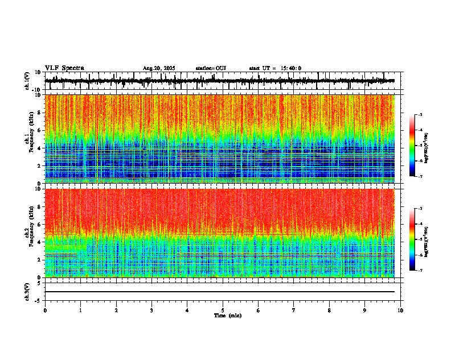Click the log(PSD) units label beside ch.2 colorbar
The width and height of the screenshot is (451, 348).
coord(427,242)
